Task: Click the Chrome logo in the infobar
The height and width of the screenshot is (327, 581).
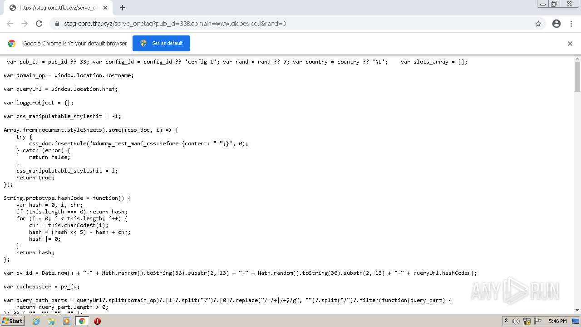Action: 12,44
